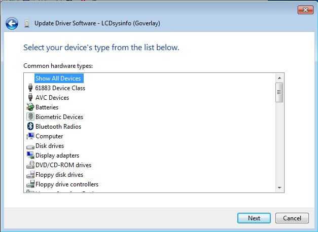Click the Computer monitor icon

pyautogui.click(x=30, y=136)
